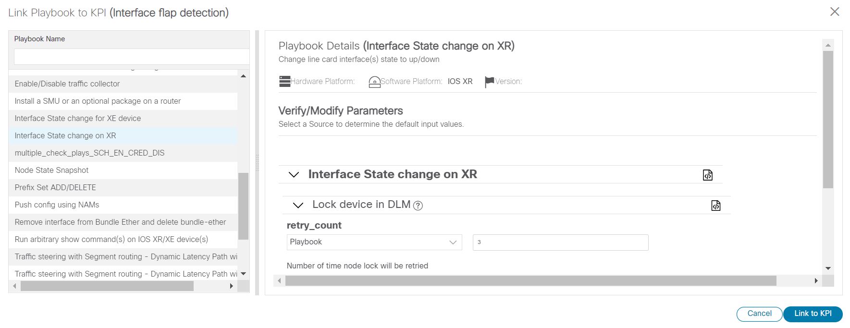Open the retry_count Playbook source dropdown
The height and width of the screenshot is (328, 850).
pos(374,242)
